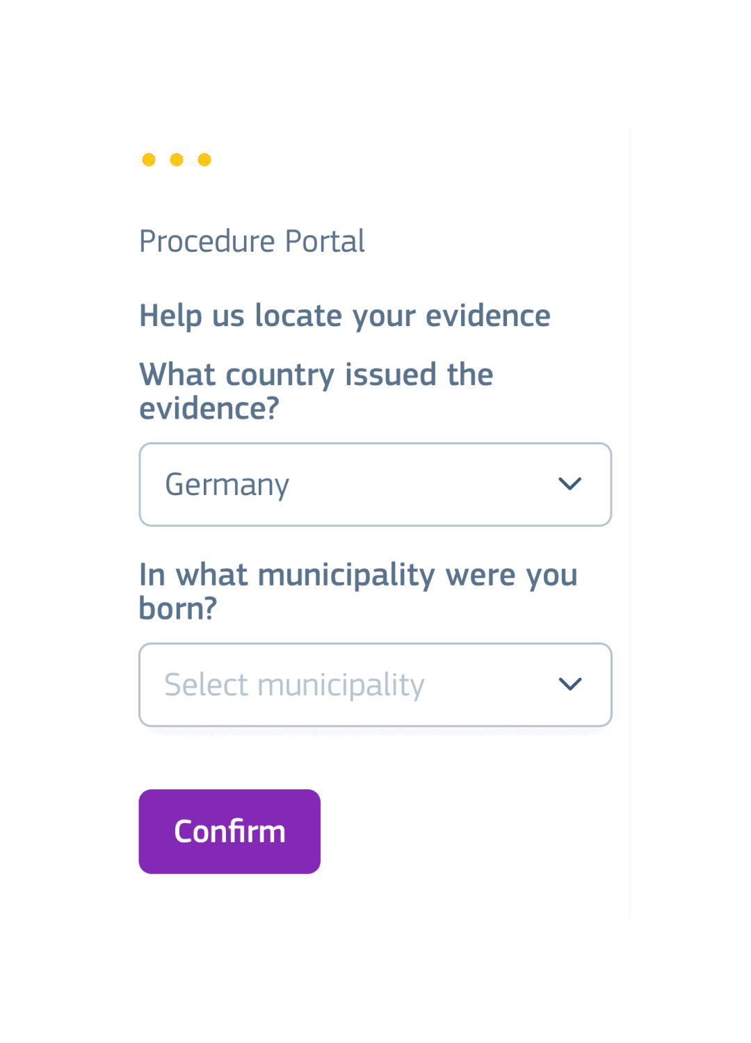Click the Select municipality placeholder text
The image size is (751, 1043).
click(x=294, y=686)
